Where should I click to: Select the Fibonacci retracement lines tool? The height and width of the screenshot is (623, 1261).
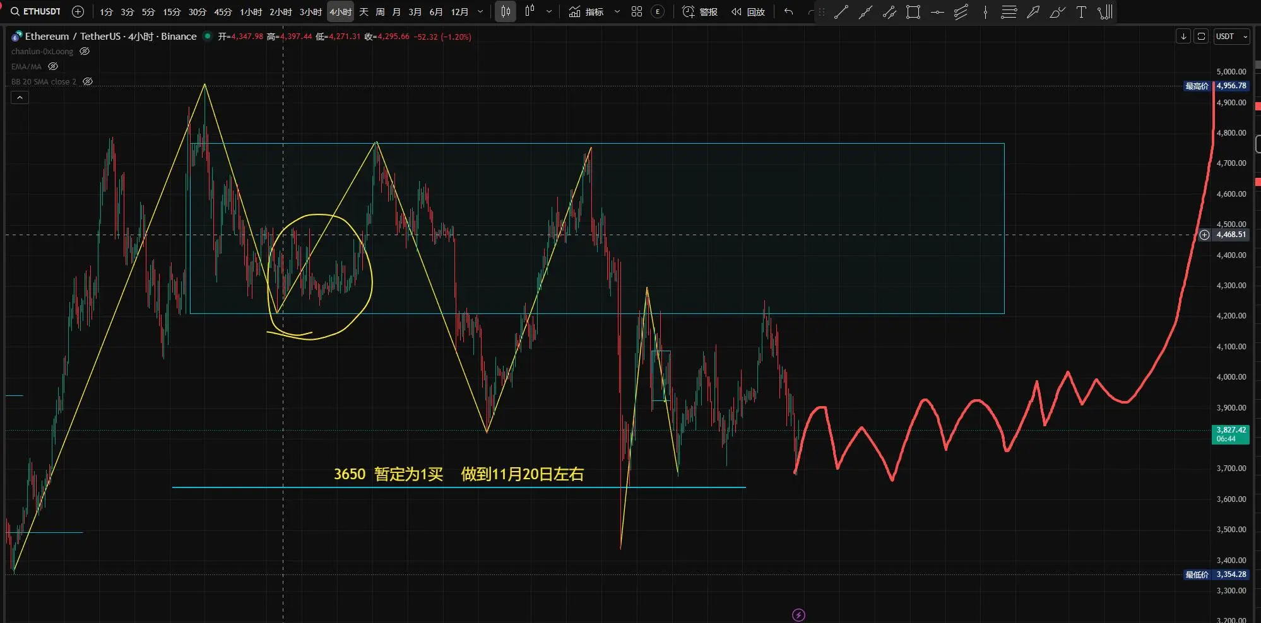(x=1009, y=12)
